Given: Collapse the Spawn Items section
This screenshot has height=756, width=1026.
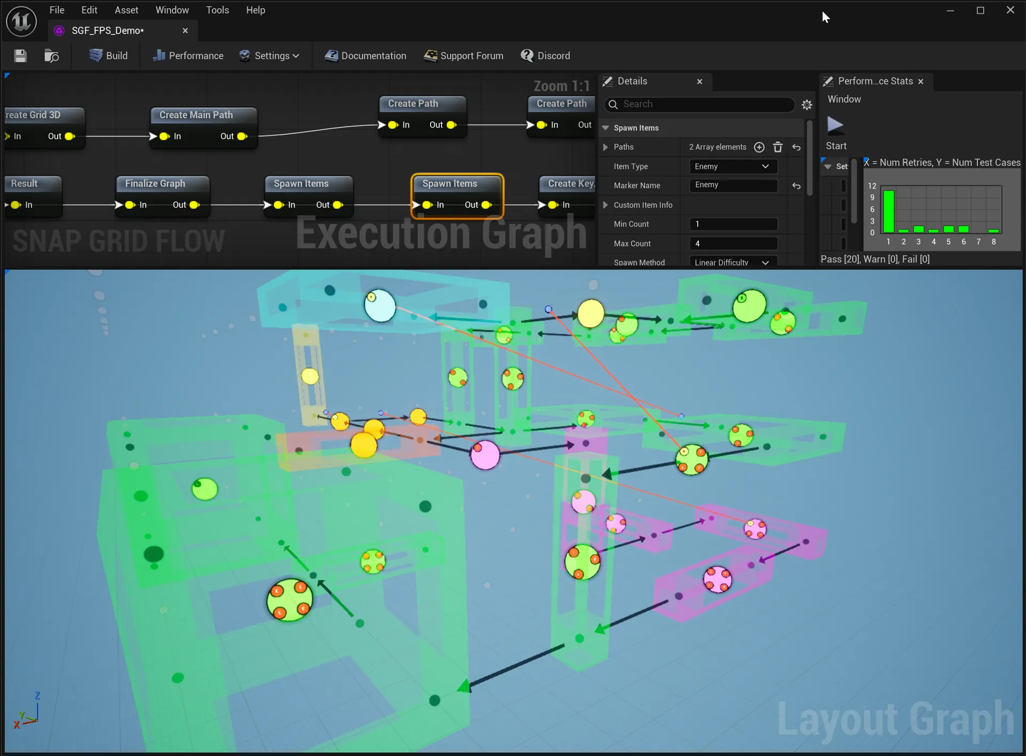Looking at the screenshot, I should click(x=605, y=128).
